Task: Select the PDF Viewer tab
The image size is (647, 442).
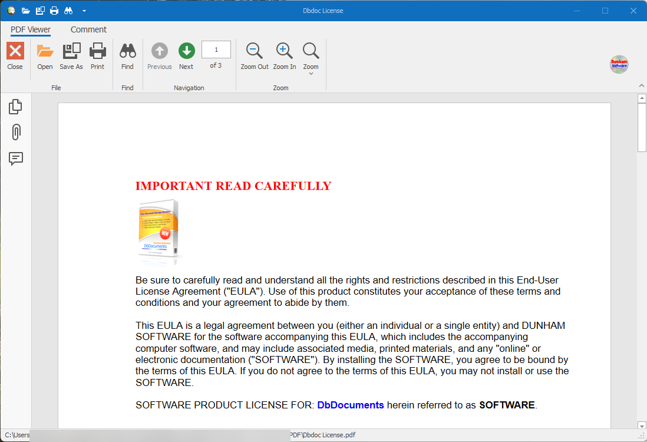Action: click(30, 29)
